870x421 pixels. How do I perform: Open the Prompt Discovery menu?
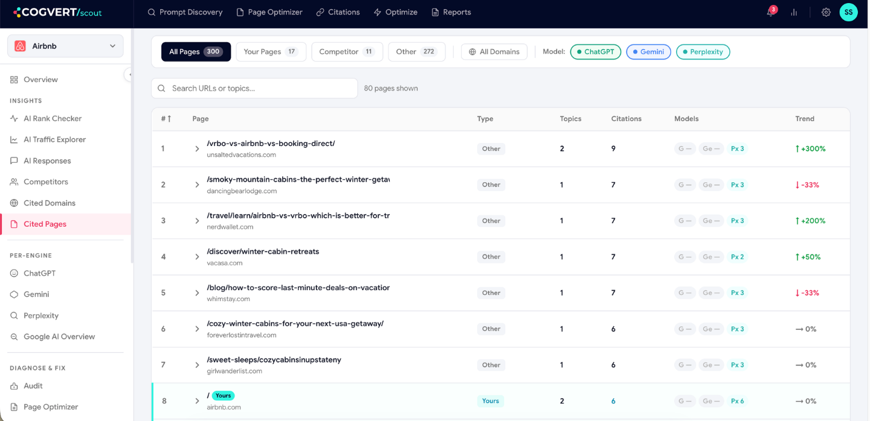click(x=185, y=12)
